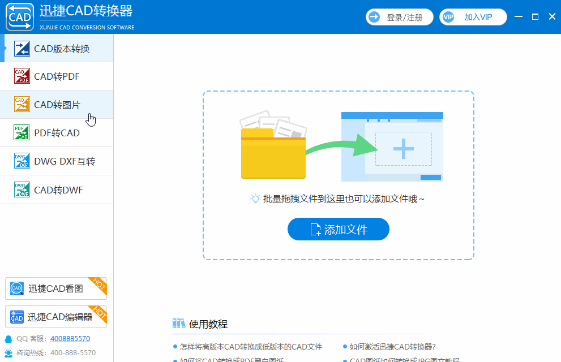Viewport: 561px width, 362px height.
Task: Open 登录/注册 login dialog
Action: coord(400,17)
